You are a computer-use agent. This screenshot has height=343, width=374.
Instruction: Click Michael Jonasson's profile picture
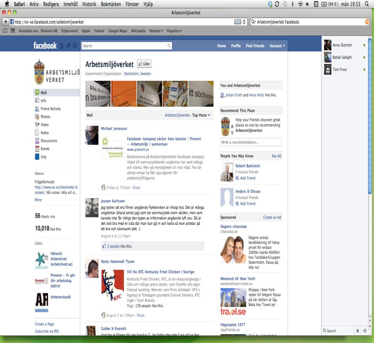tap(92, 135)
